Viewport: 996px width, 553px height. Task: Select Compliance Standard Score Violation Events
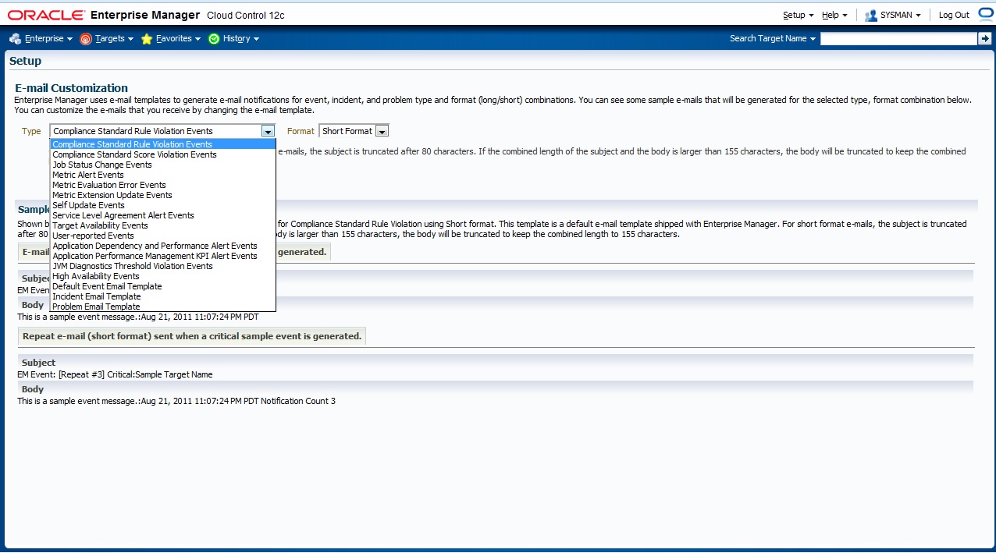[x=162, y=154]
